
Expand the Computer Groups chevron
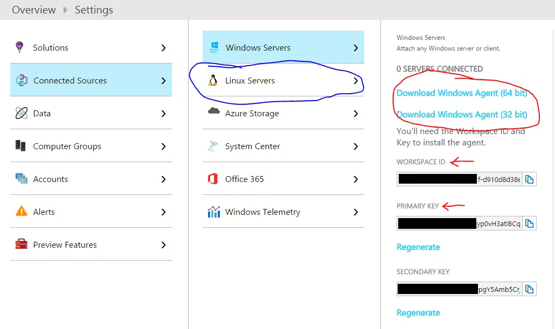click(x=163, y=146)
